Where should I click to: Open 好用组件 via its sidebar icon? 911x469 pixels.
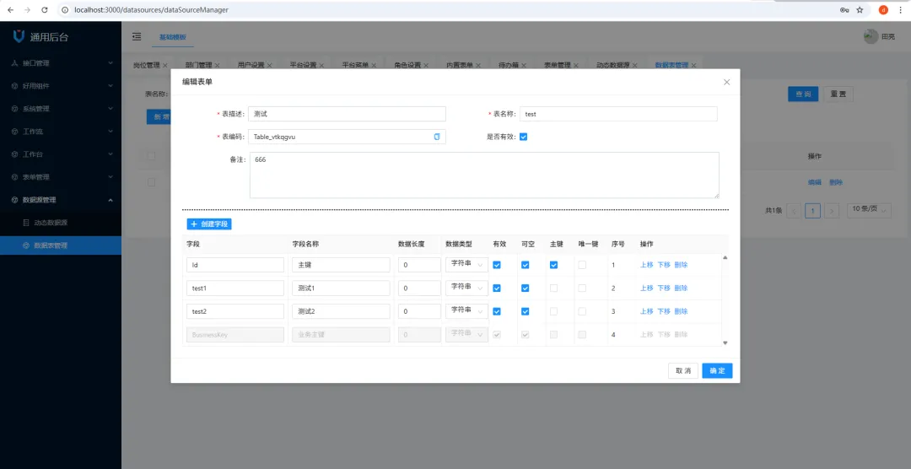pyautogui.click(x=15, y=85)
